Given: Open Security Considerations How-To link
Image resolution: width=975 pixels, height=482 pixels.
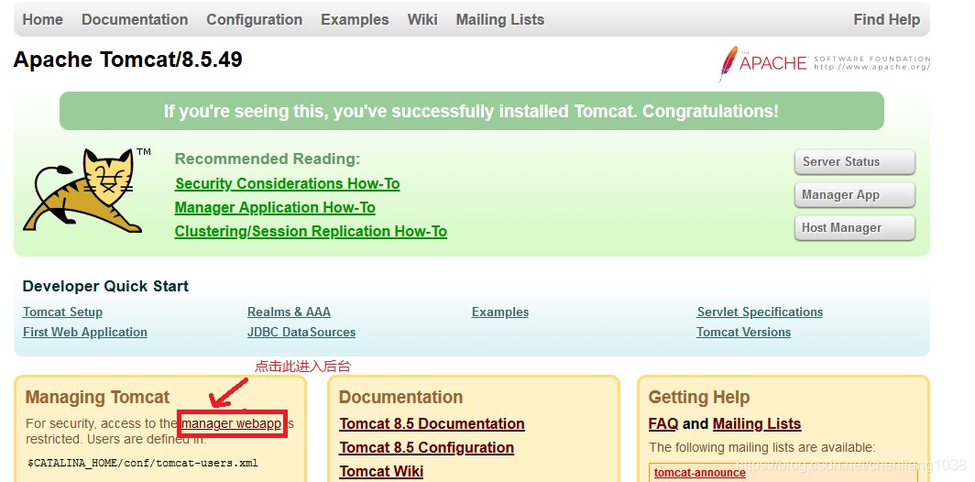Looking at the screenshot, I should tap(288, 184).
